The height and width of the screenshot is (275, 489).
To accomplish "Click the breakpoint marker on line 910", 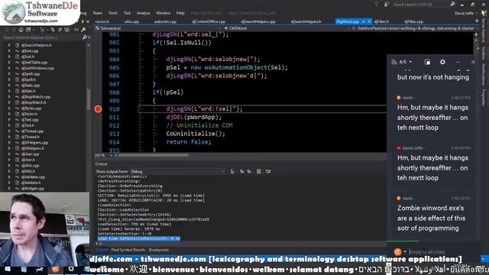I will (98, 109).
